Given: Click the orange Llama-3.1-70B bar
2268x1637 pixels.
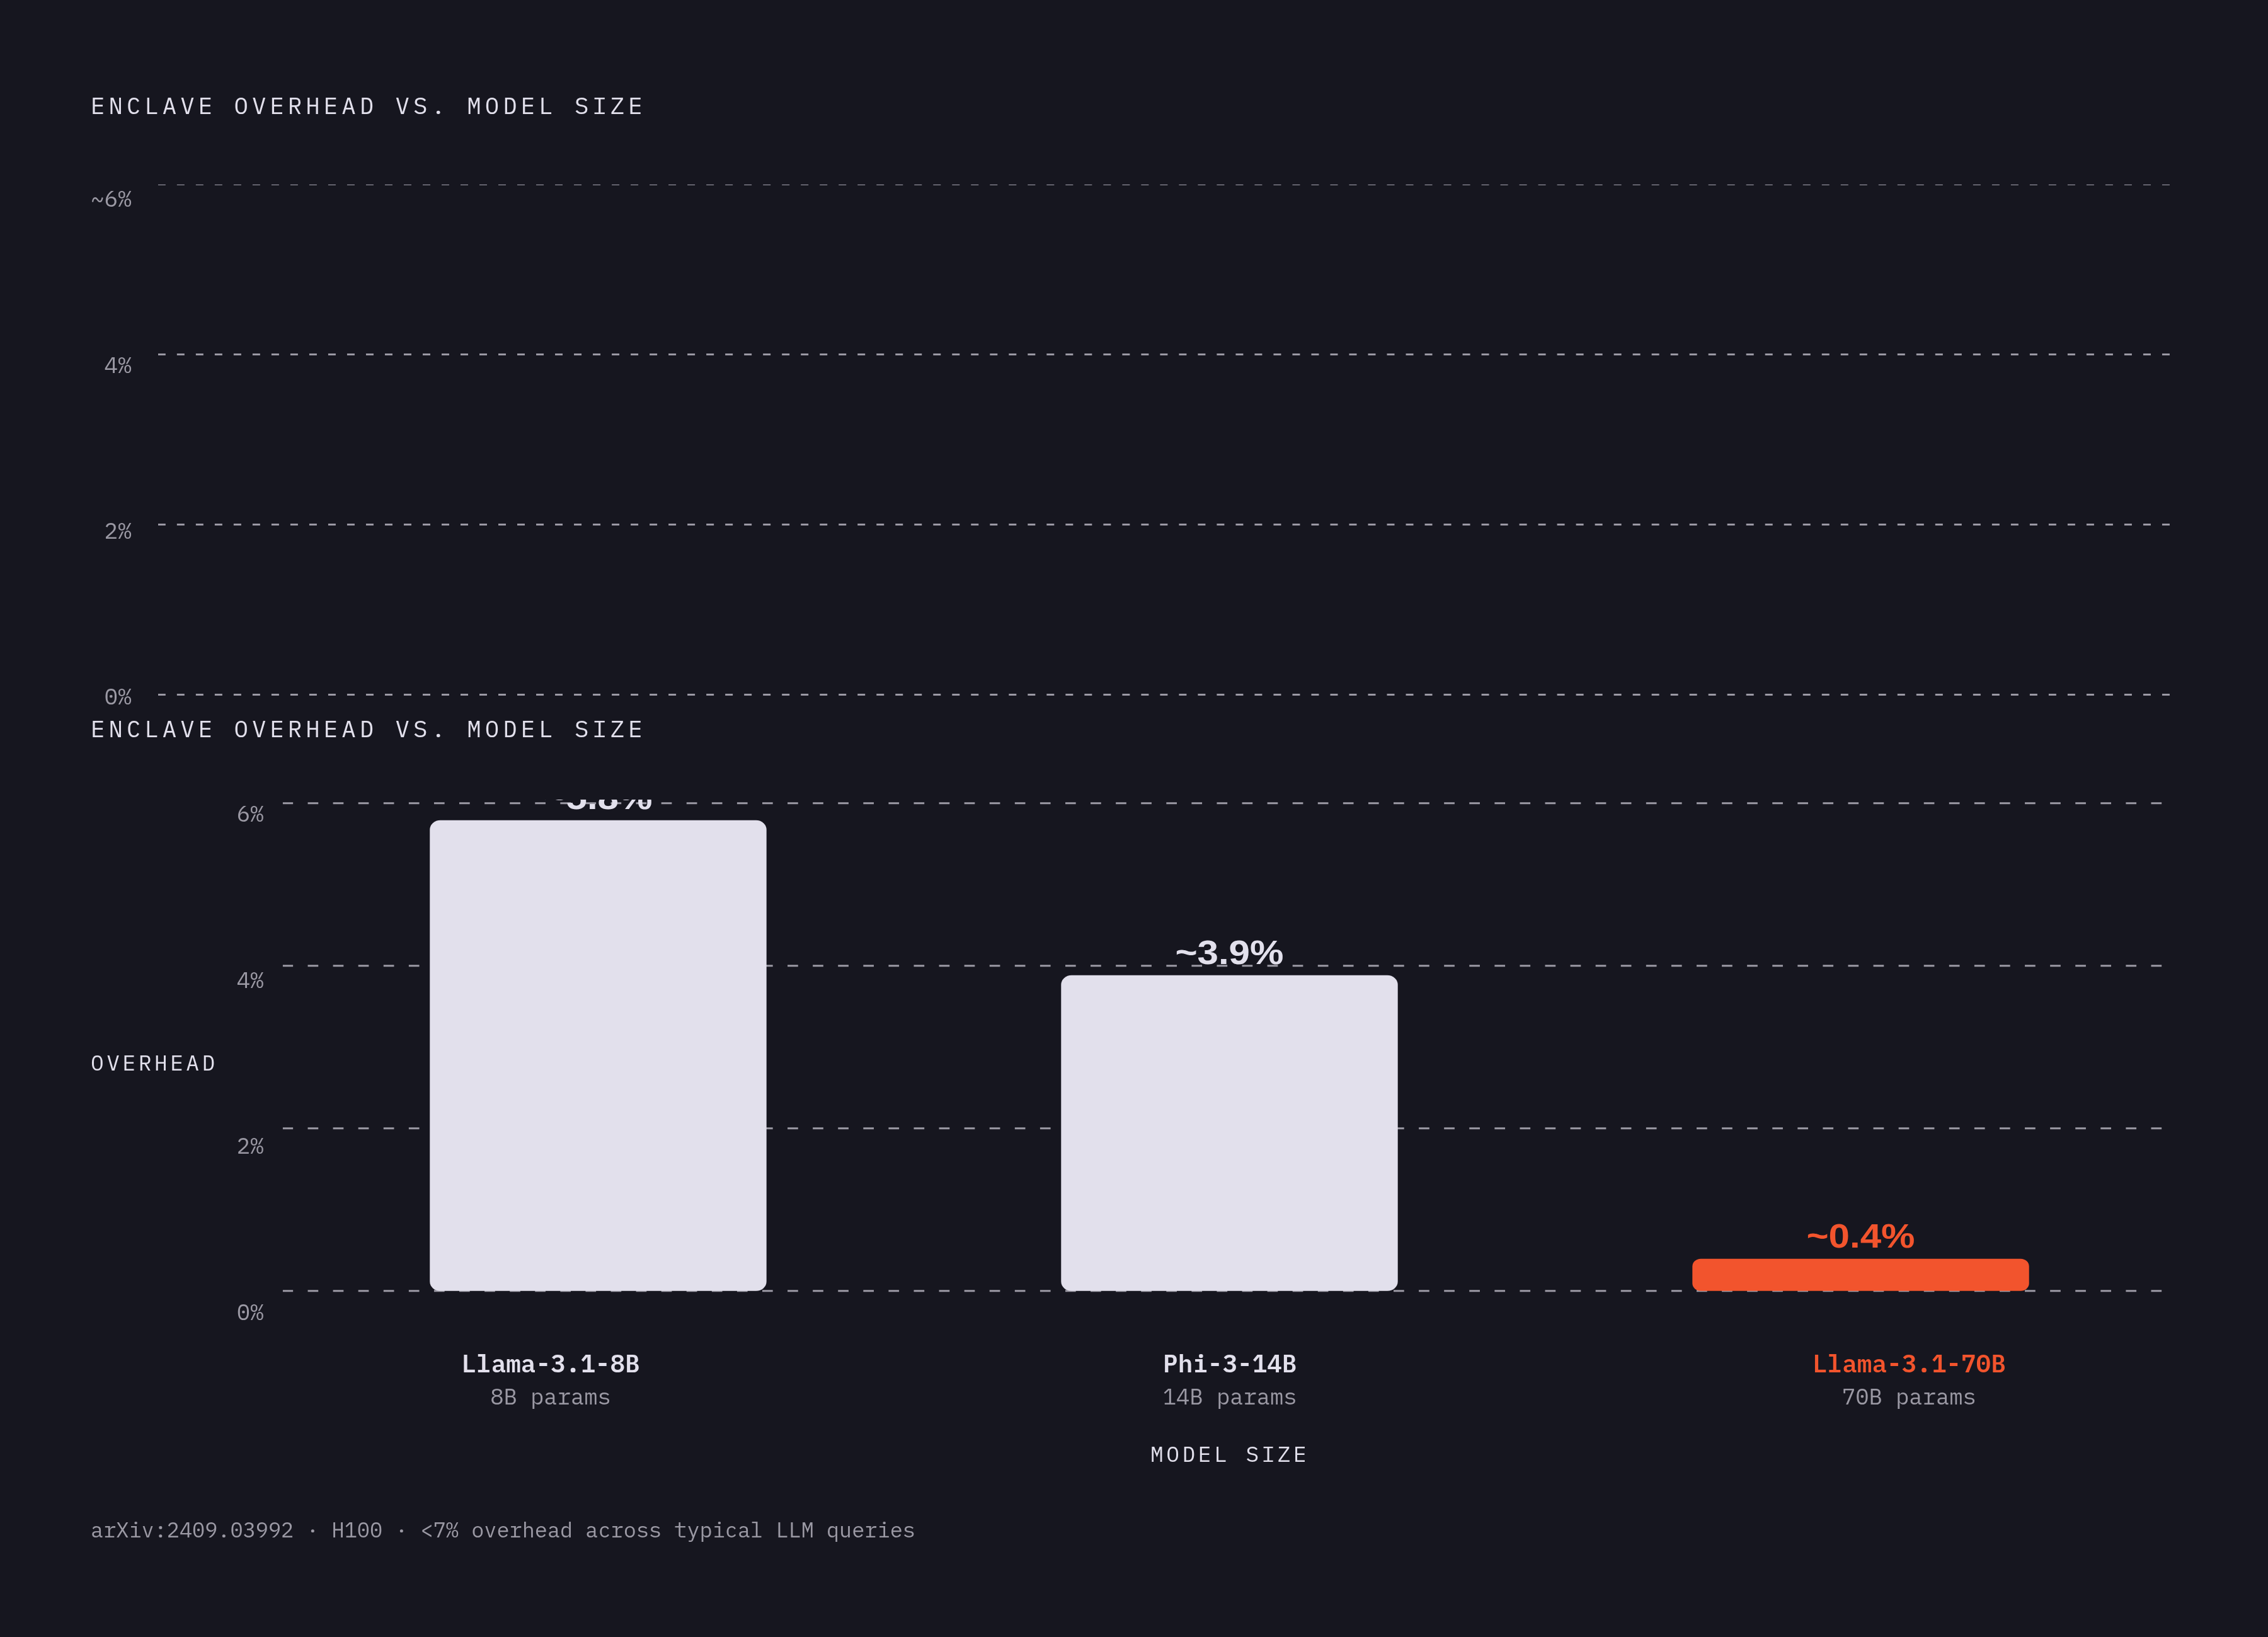Looking at the screenshot, I should pyautogui.click(x=1860, y=1275).
